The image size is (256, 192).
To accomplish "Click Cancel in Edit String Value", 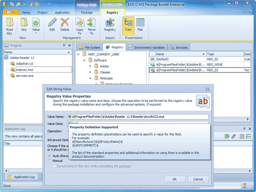I will click(x=198, y=179).
